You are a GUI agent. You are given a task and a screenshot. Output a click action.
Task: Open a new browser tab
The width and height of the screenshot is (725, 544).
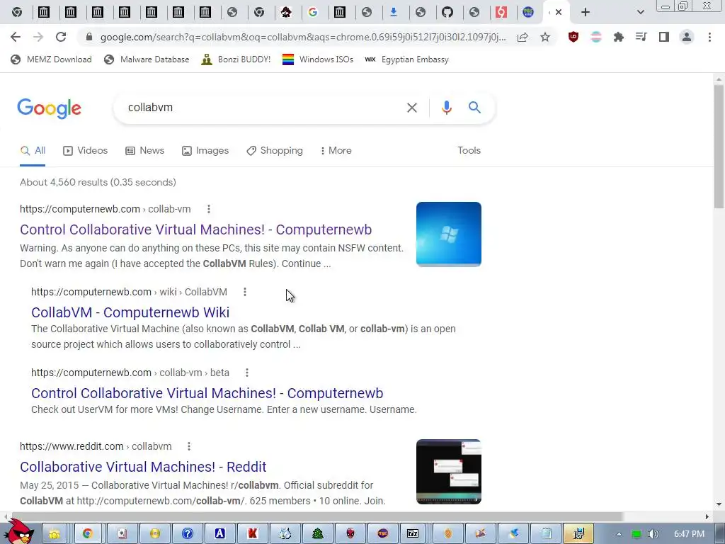[x=586, y=12]
